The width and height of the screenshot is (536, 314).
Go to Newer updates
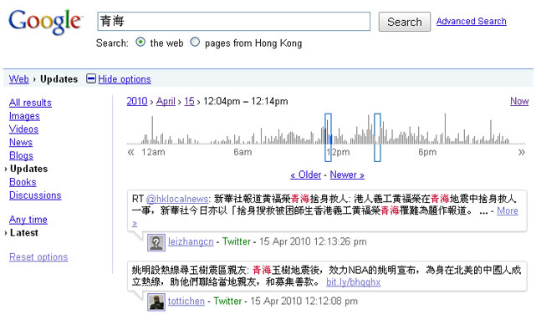coord(347,175)
